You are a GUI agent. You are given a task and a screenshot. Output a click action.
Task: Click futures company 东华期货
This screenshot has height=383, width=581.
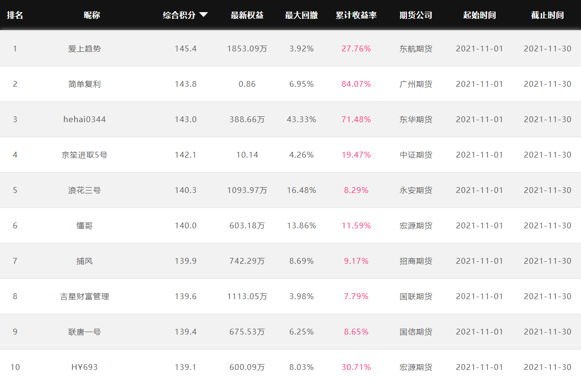pos(416,119)
